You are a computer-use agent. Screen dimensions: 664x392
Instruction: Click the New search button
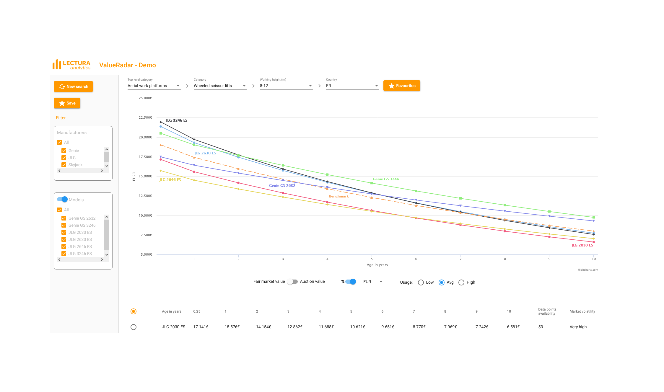73,86
